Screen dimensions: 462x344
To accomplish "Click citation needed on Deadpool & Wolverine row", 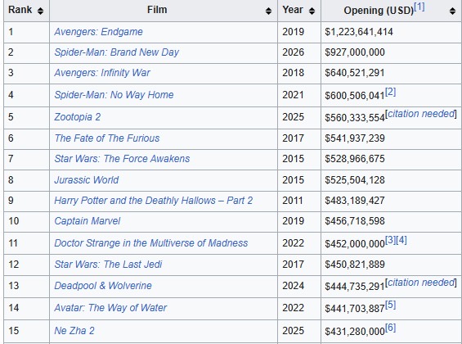I will [421, 283].
